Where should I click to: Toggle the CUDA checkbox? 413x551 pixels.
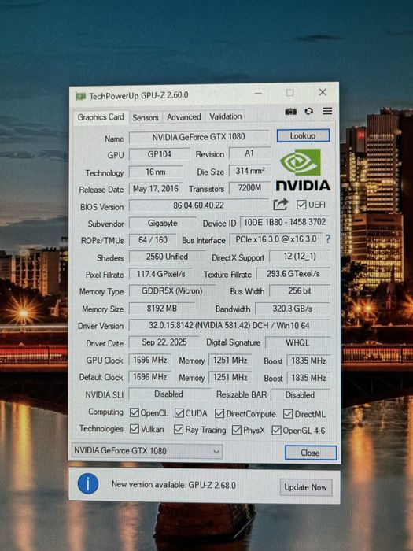point(179,413)
